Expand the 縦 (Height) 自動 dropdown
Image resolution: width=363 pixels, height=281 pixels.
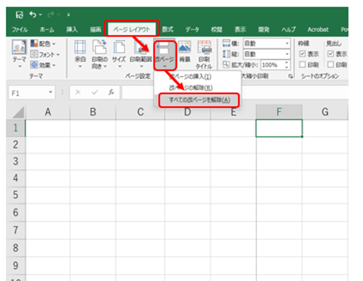[x=287, y=54]
